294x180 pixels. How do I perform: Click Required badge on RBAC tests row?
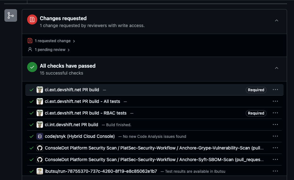[x=256, y=113]
